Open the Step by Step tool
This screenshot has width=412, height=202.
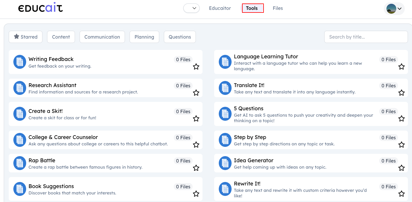[250, 137]
